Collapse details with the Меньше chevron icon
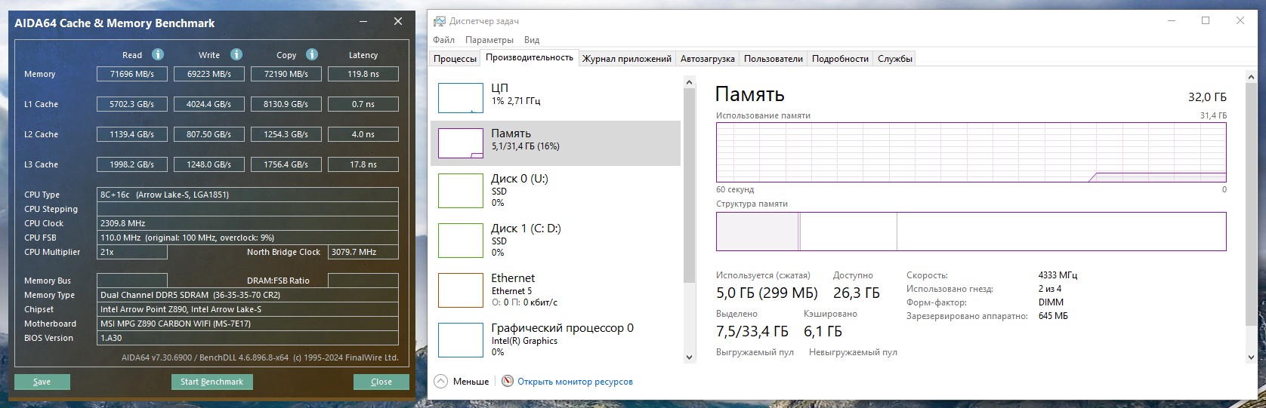1266x408 pixels. [441, 382]
